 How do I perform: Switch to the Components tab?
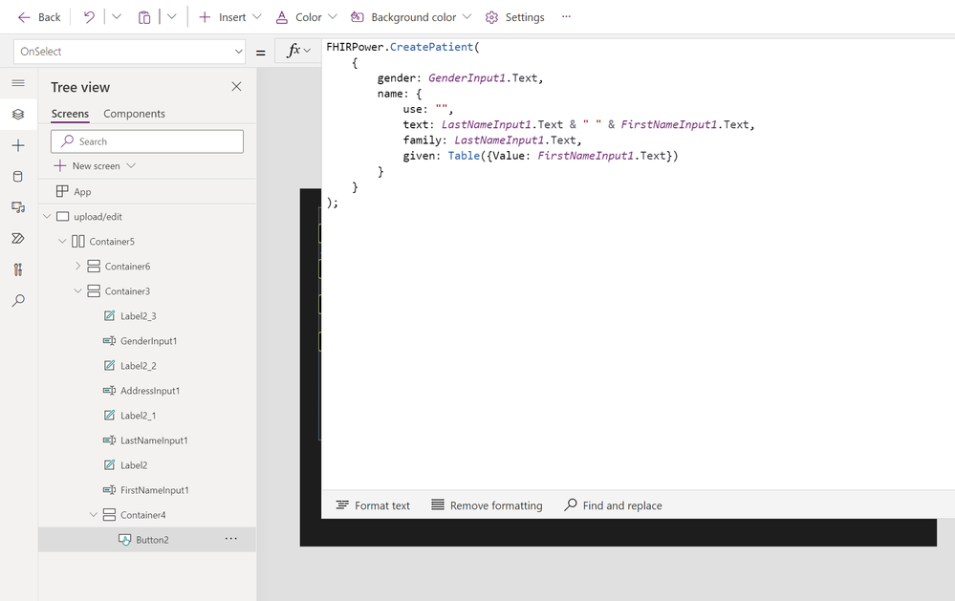click(x=134, y=114)
